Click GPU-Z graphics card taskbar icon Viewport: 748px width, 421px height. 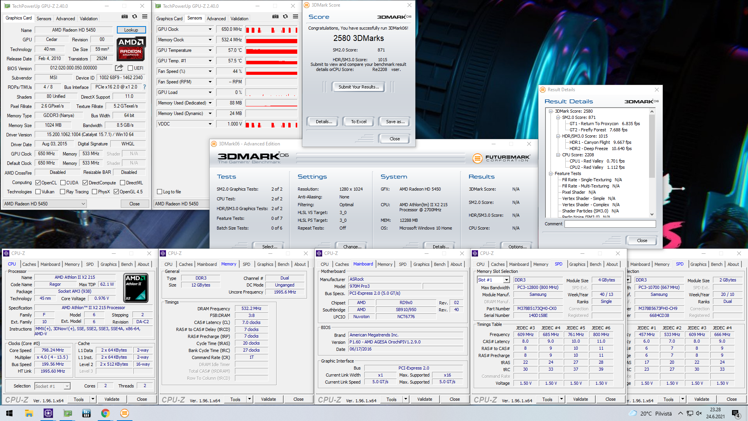(x=67, y=413)
